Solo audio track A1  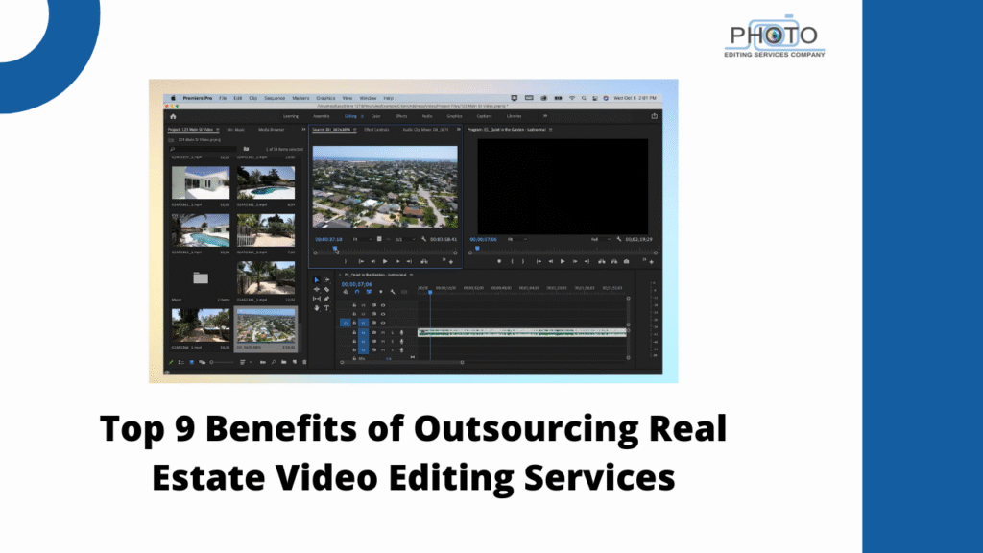(393, 333)
